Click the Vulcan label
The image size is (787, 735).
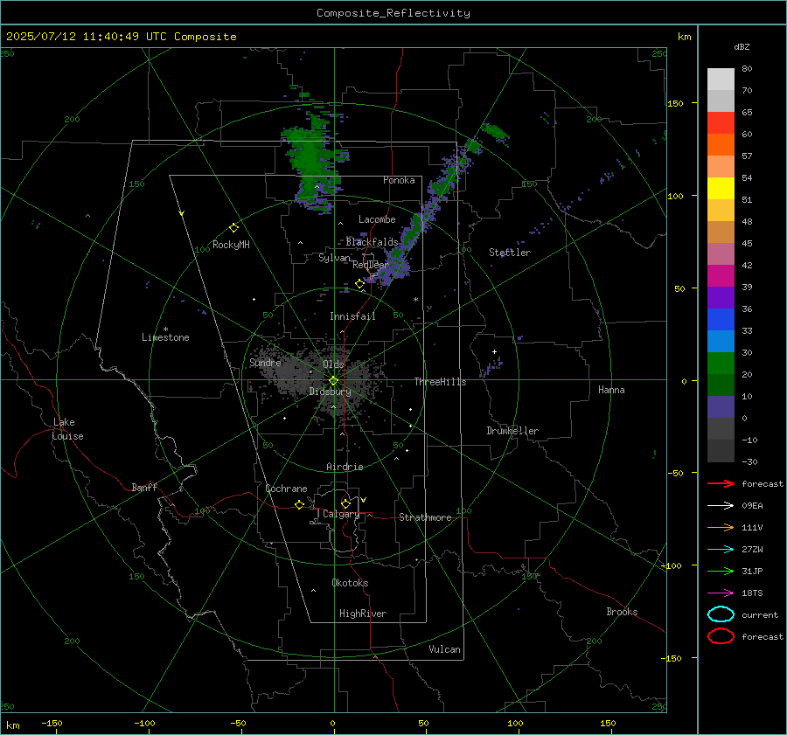[x=444, y=649]
